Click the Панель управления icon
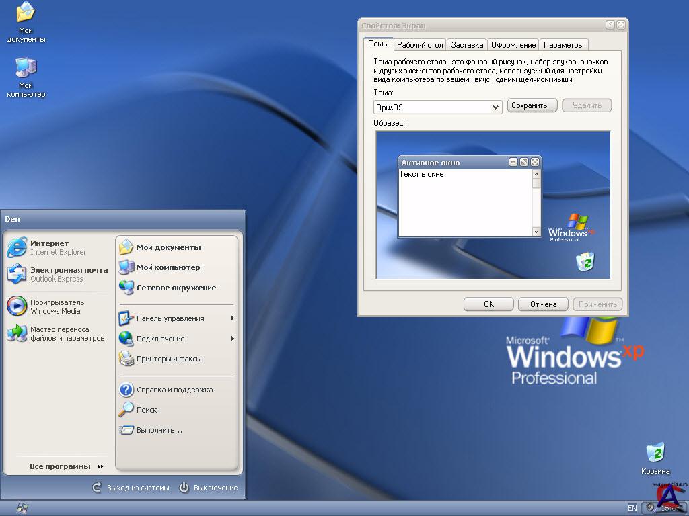 point(126,318)
